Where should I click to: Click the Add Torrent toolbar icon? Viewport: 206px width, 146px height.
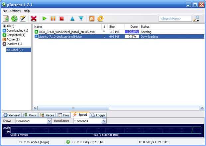tap(6, 19)
